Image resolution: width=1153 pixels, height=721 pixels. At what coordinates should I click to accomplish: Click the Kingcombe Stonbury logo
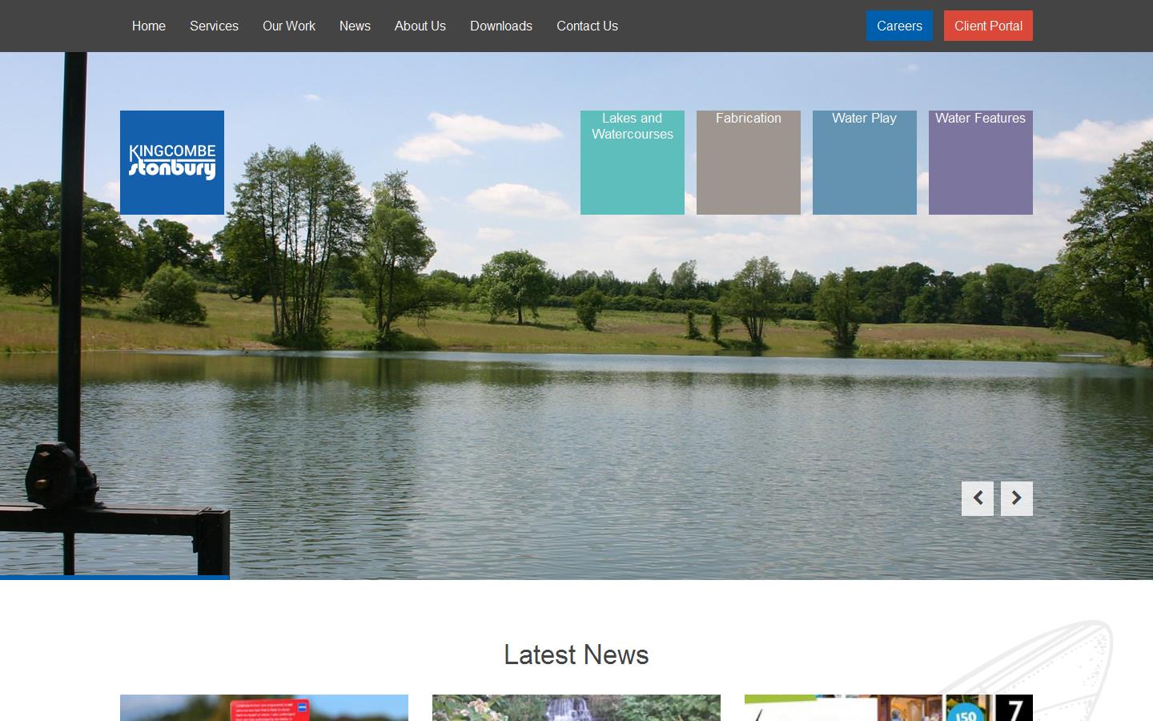(x=172, y=162)
